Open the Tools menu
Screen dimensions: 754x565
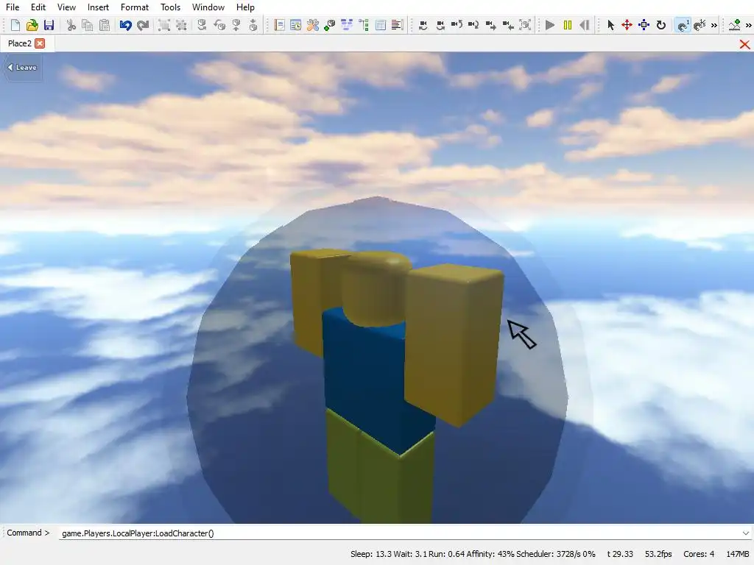coord(170,7)
